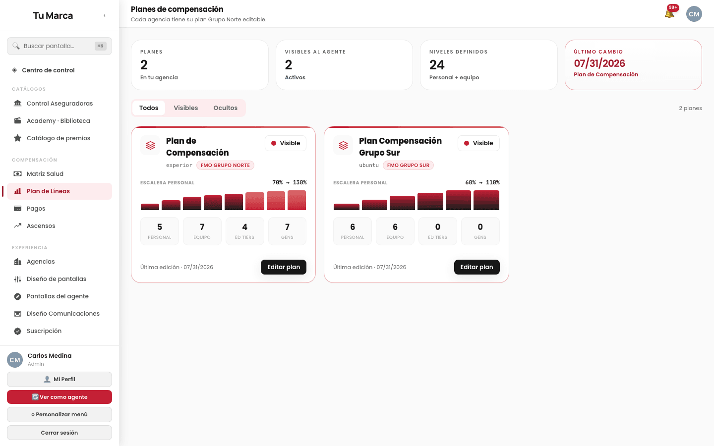Click the Pagos card icon
Viewport: 714px width, 446px height.
click(x=18, y=209)
